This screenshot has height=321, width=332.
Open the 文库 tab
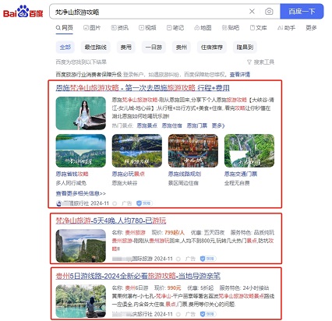259,27
